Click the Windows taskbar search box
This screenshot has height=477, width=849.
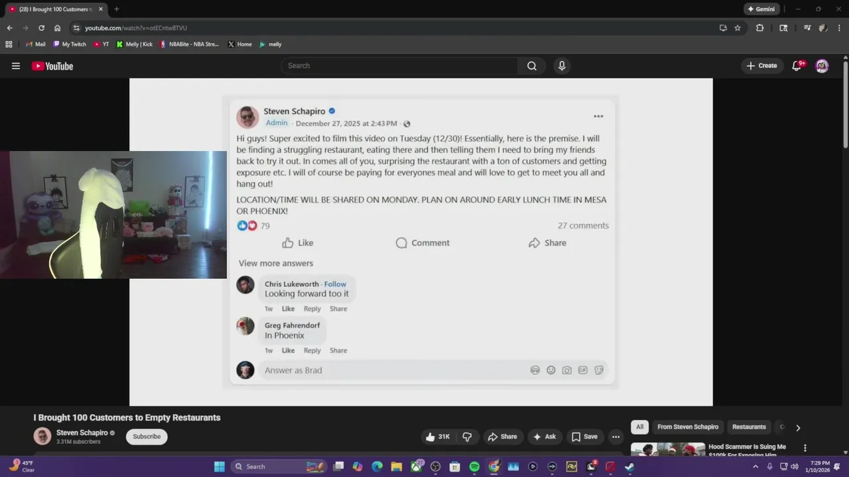279,466
